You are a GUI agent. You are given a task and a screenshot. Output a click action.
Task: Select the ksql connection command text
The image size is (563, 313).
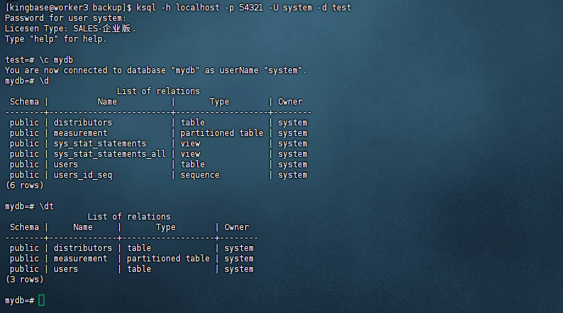click(244, 8)
